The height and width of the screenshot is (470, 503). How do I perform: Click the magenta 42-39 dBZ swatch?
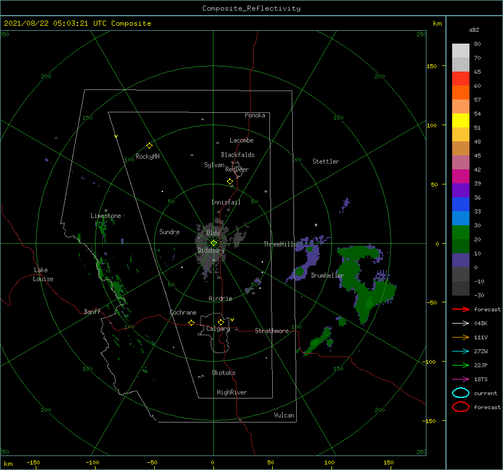pos(461,176)
